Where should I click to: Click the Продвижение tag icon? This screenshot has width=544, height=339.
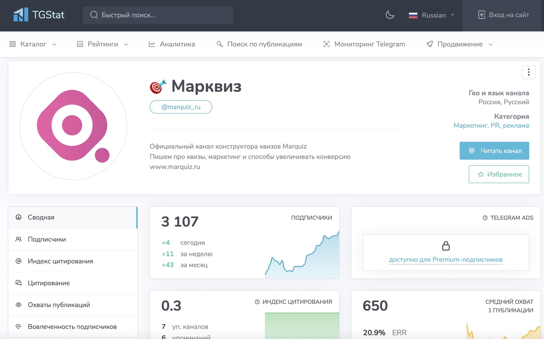click(x=430, y=44)
